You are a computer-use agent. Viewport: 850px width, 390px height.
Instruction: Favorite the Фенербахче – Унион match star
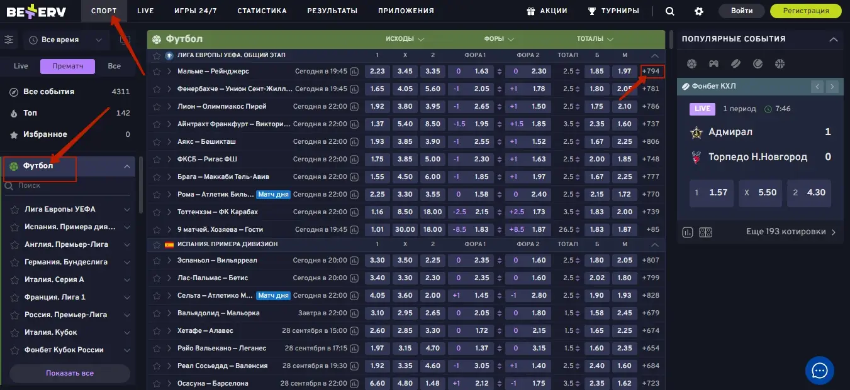click(x=157, y=89)
